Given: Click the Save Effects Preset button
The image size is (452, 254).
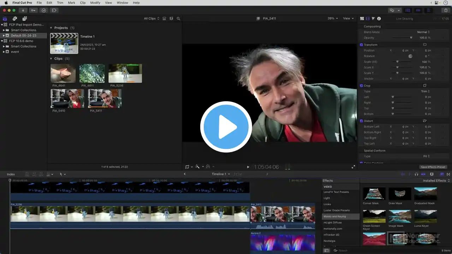Looking at the screenshot, I should (x=433, y=167).
